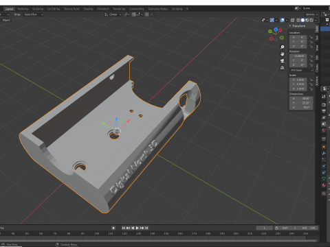Jump to the last frame

[x=146, y=228]
